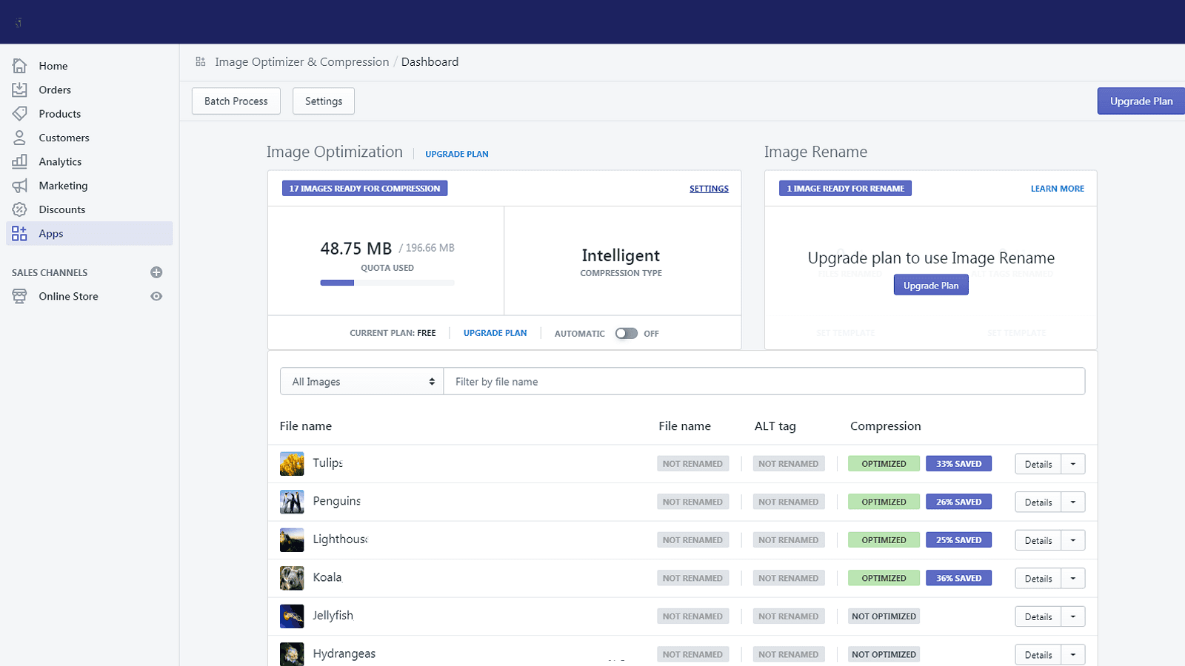
Task: Toggle visibility of Online Store channel
Action: point(156,296)
